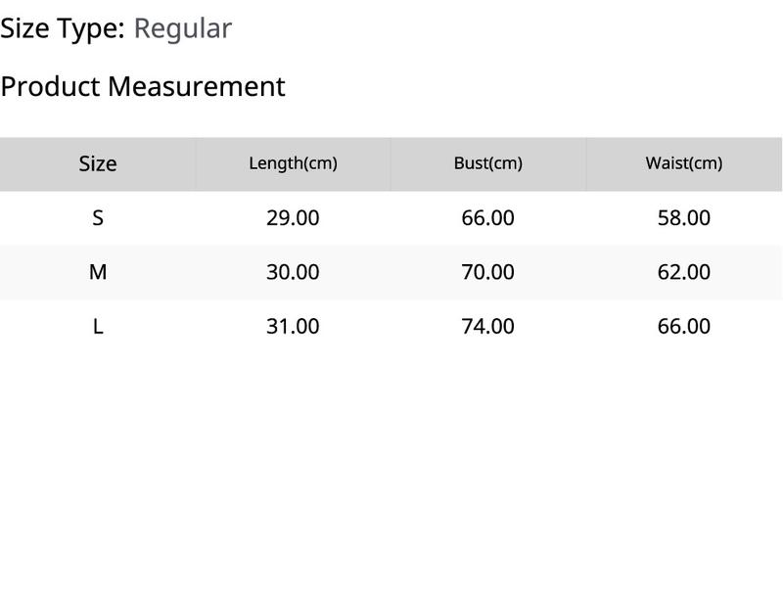
Task: Click the bust value 74.00
Action: (487, 326)
